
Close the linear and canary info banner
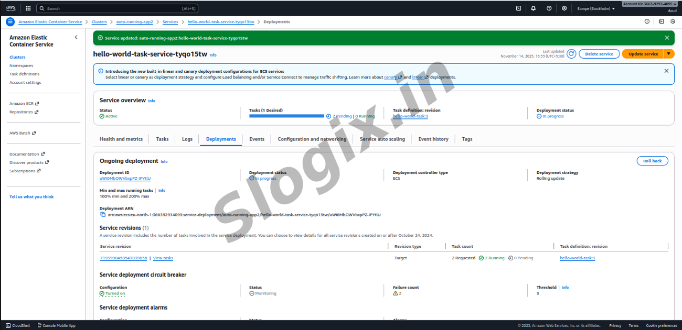pyautogui.click(x=666, y=71)
